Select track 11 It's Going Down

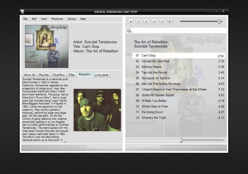tap(179, 112)
